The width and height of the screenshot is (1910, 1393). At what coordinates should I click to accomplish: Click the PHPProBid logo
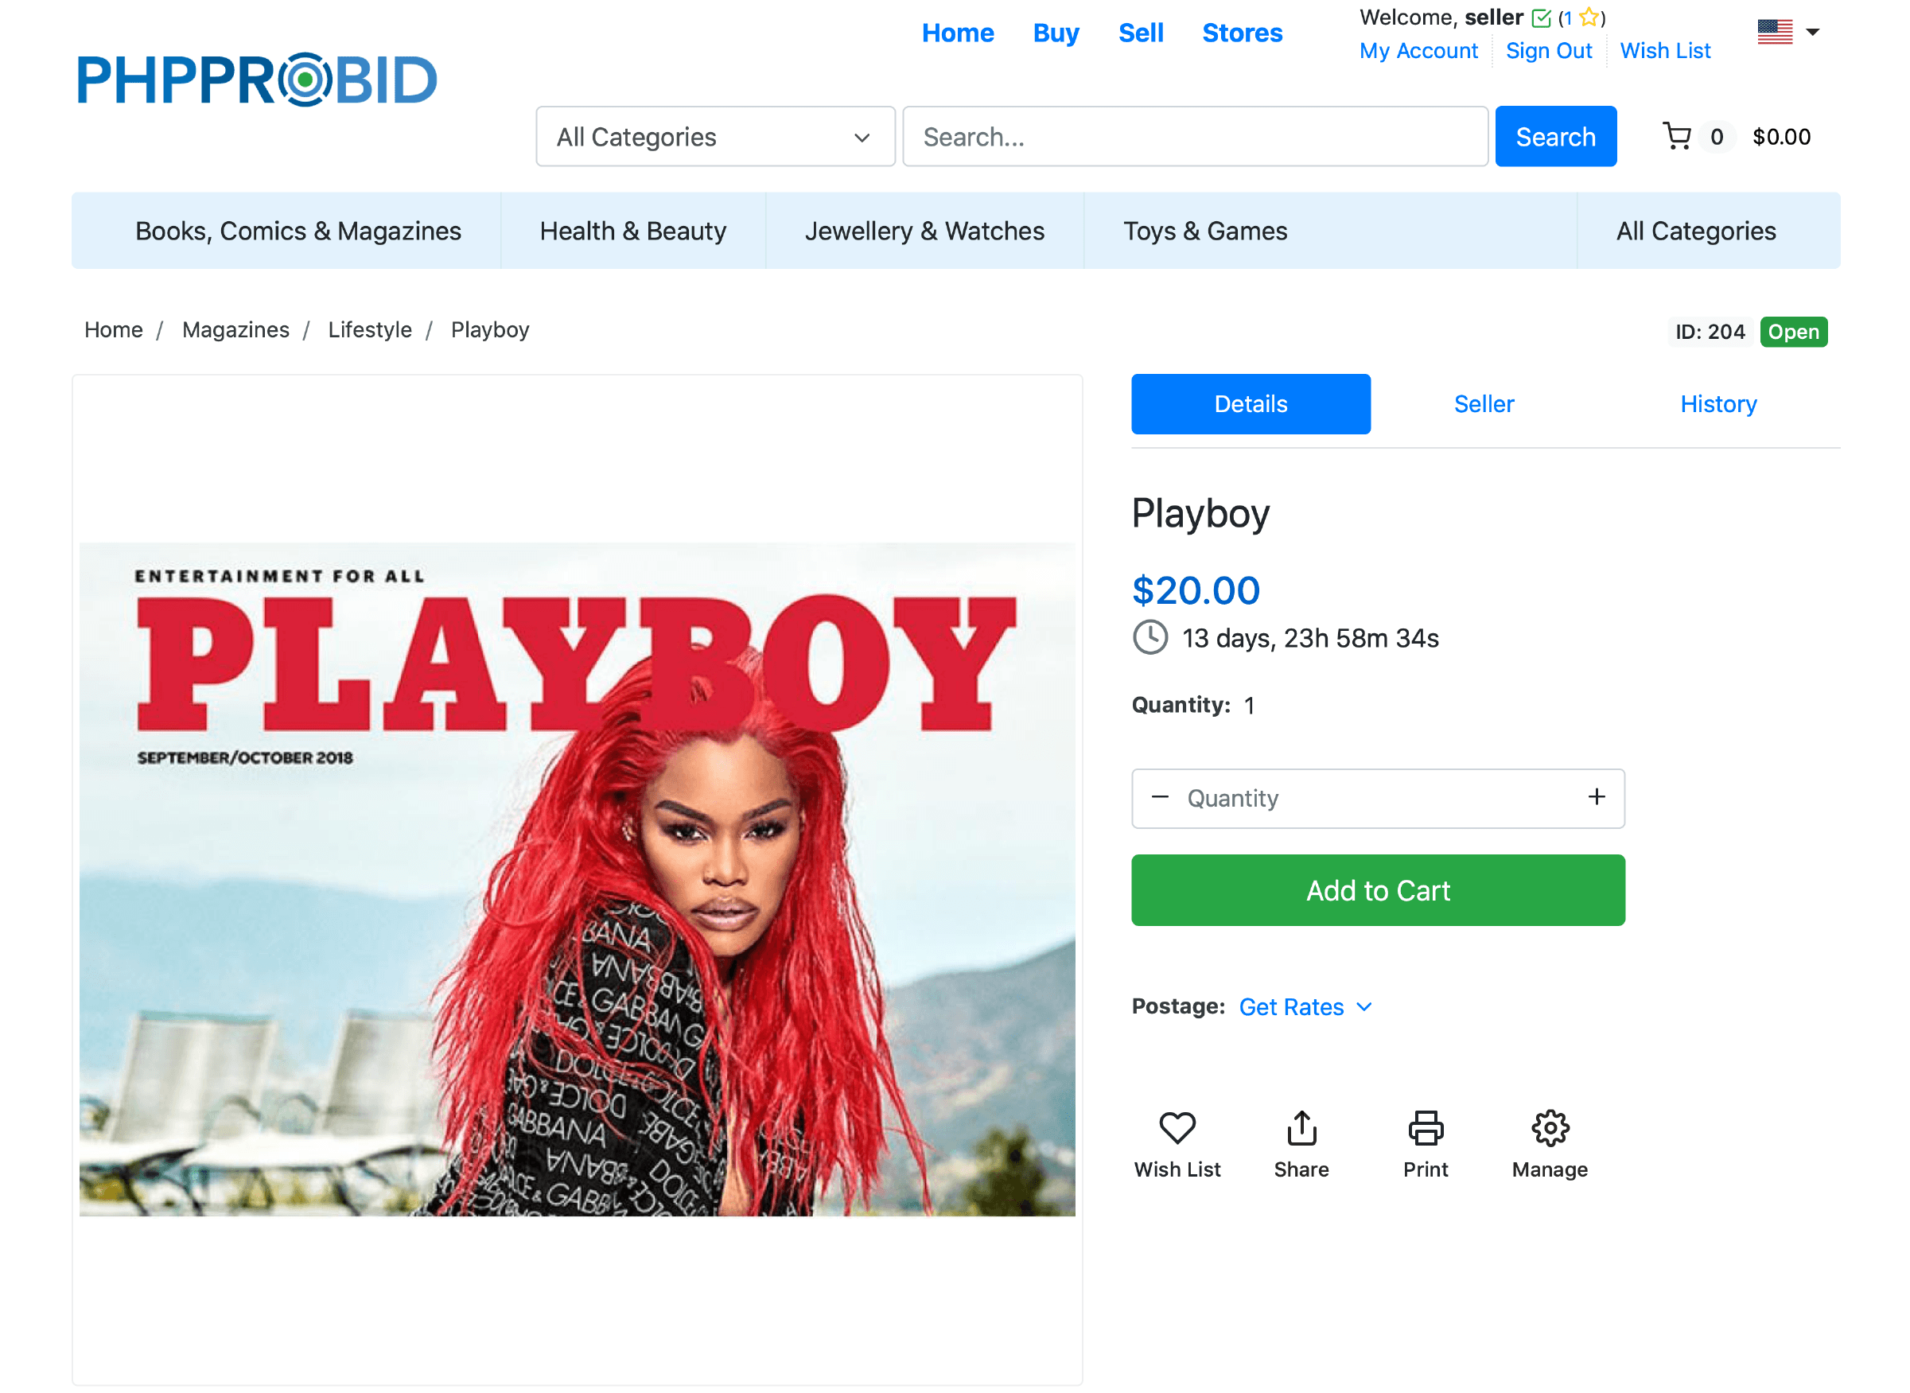[x=257, y=80]
